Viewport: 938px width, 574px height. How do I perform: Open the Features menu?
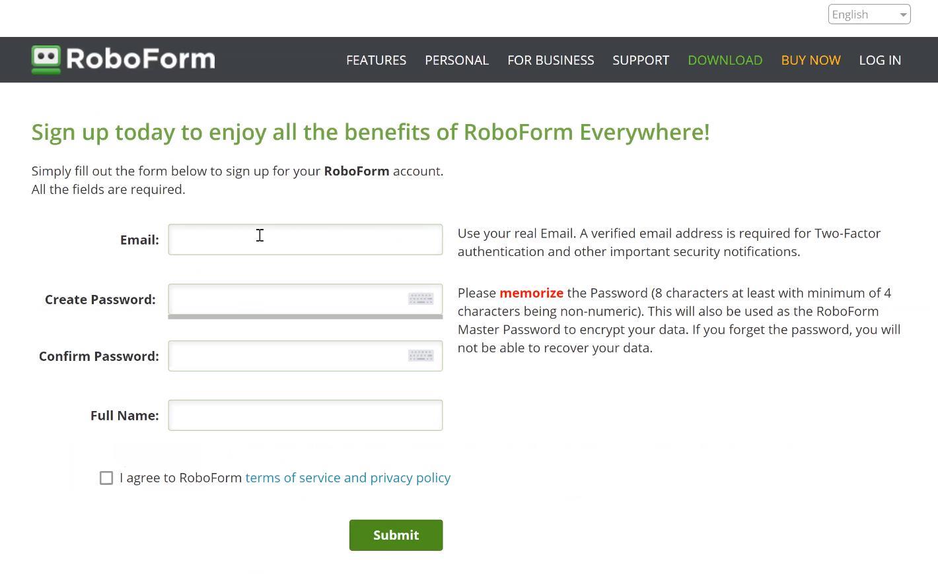point(376,60)
